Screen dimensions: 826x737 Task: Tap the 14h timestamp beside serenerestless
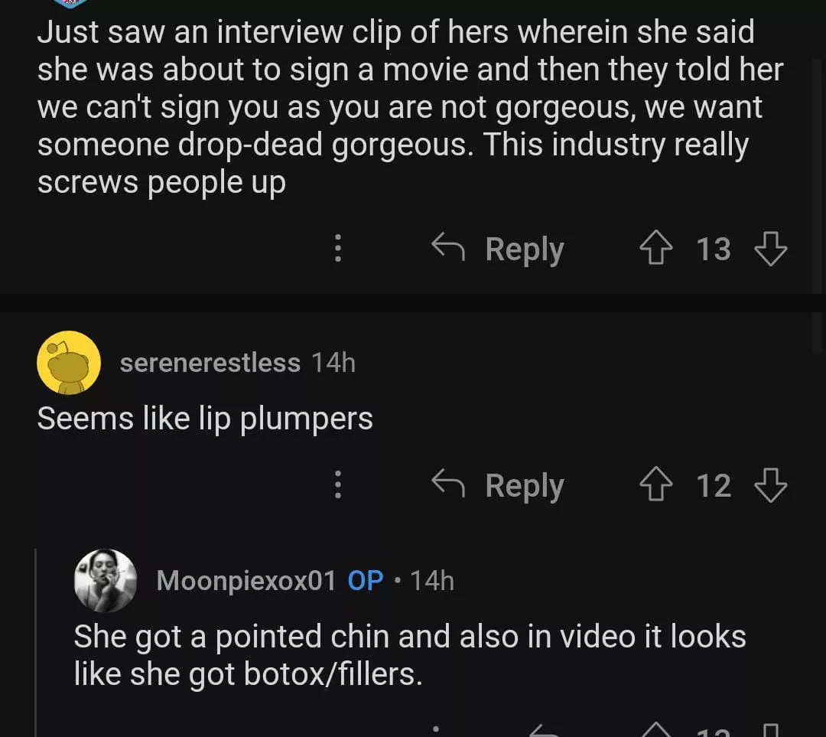click(x=333, y=363)
